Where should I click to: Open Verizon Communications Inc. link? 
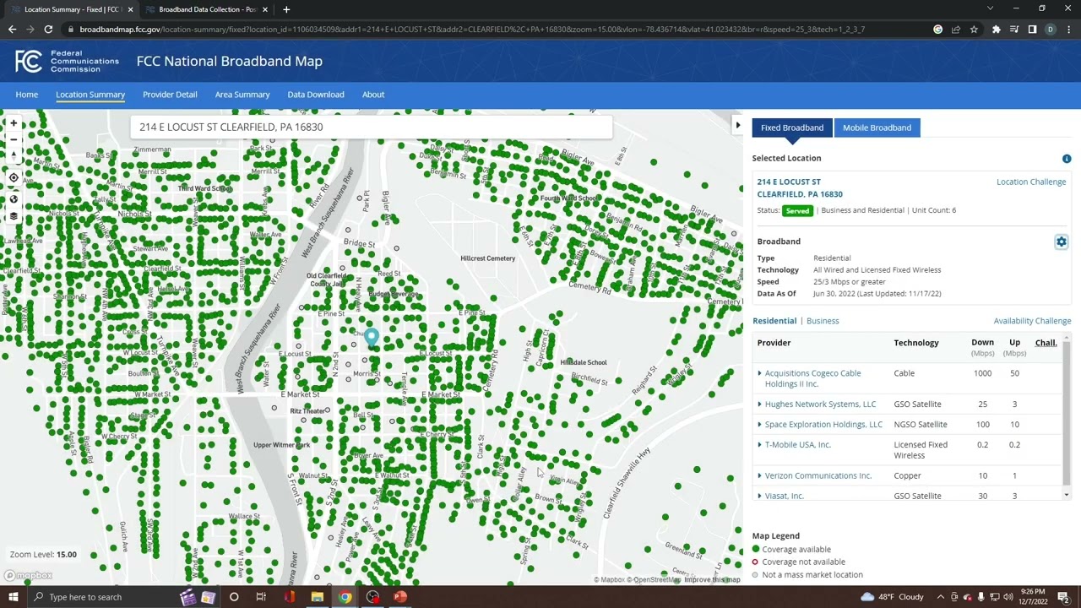tap(818, 476)
